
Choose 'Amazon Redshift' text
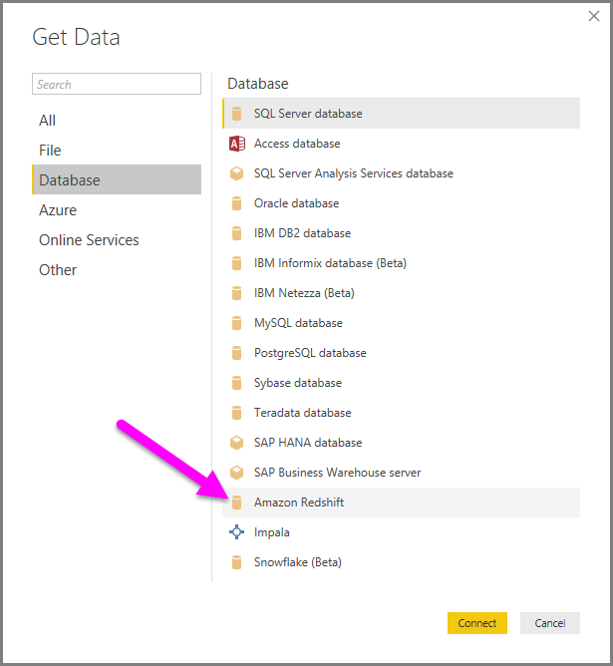click(x=299, y=502)
